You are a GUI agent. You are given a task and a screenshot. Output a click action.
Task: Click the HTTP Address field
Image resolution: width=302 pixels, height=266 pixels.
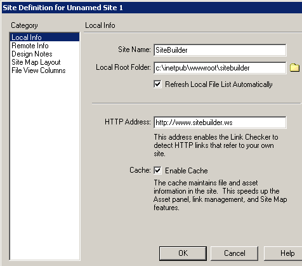click(220, 123)
